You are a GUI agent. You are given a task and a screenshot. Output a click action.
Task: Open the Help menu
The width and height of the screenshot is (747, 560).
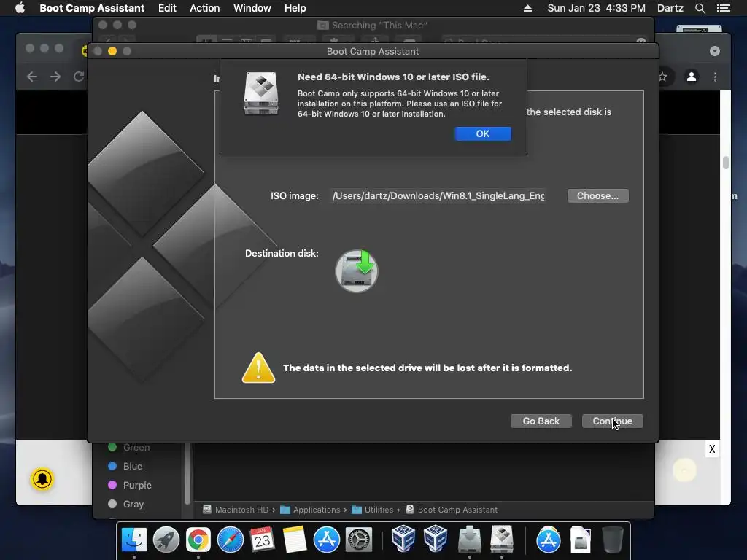[295, 8]
